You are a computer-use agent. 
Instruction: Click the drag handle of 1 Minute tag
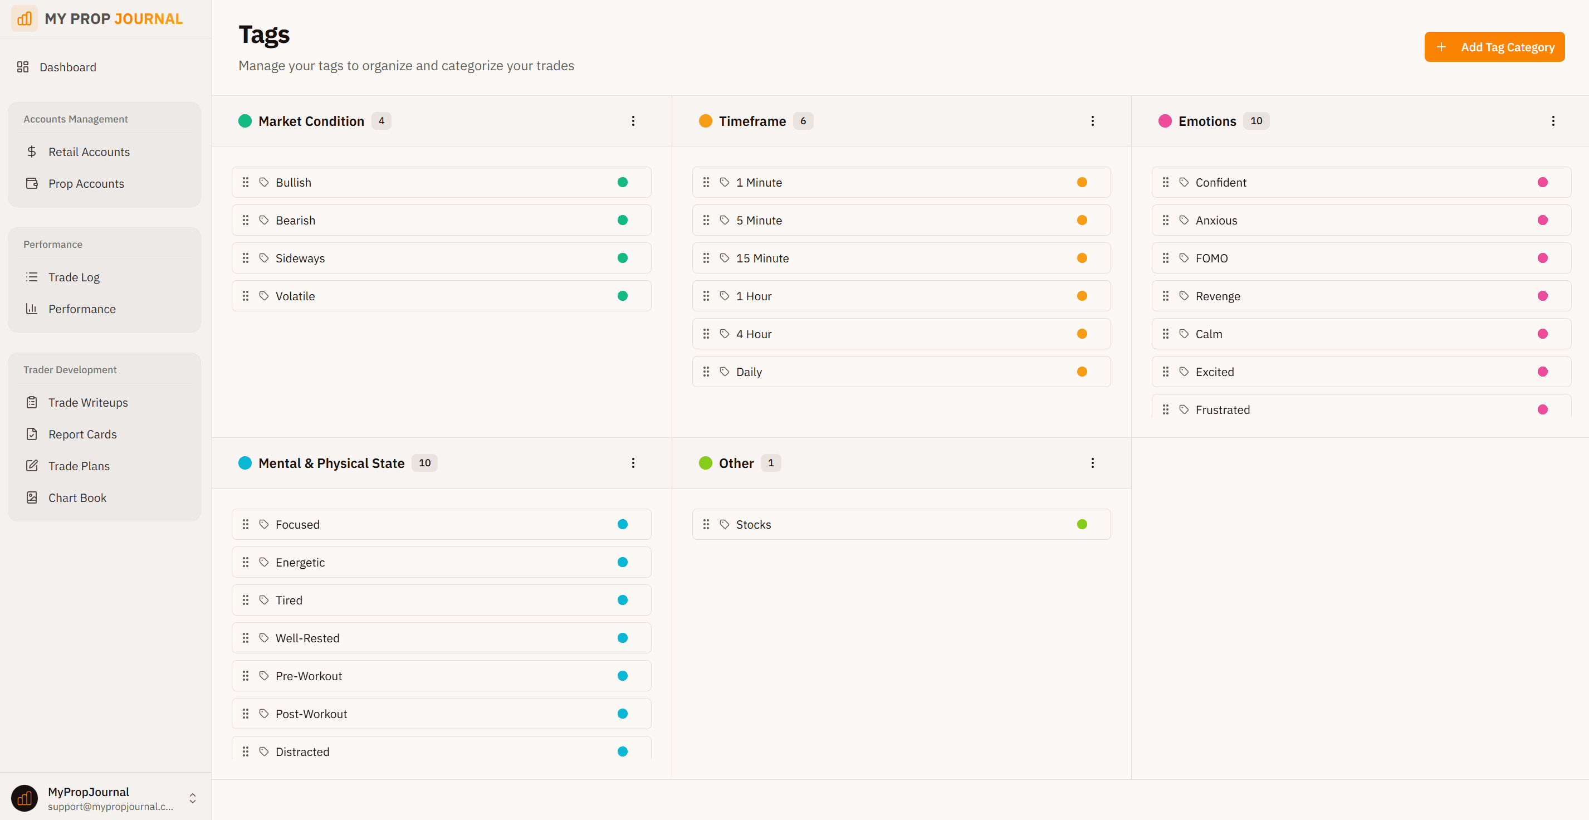[706, 182]
